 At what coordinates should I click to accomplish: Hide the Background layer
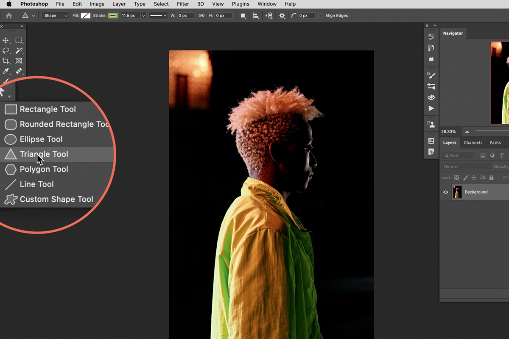coord(445,192)
